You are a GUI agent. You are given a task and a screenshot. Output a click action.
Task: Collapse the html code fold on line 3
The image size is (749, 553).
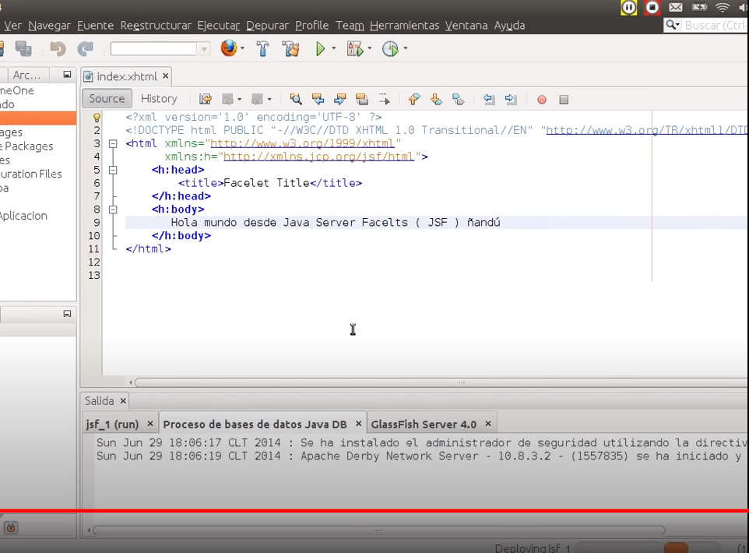pyautogui.click(x=113, y=143)
